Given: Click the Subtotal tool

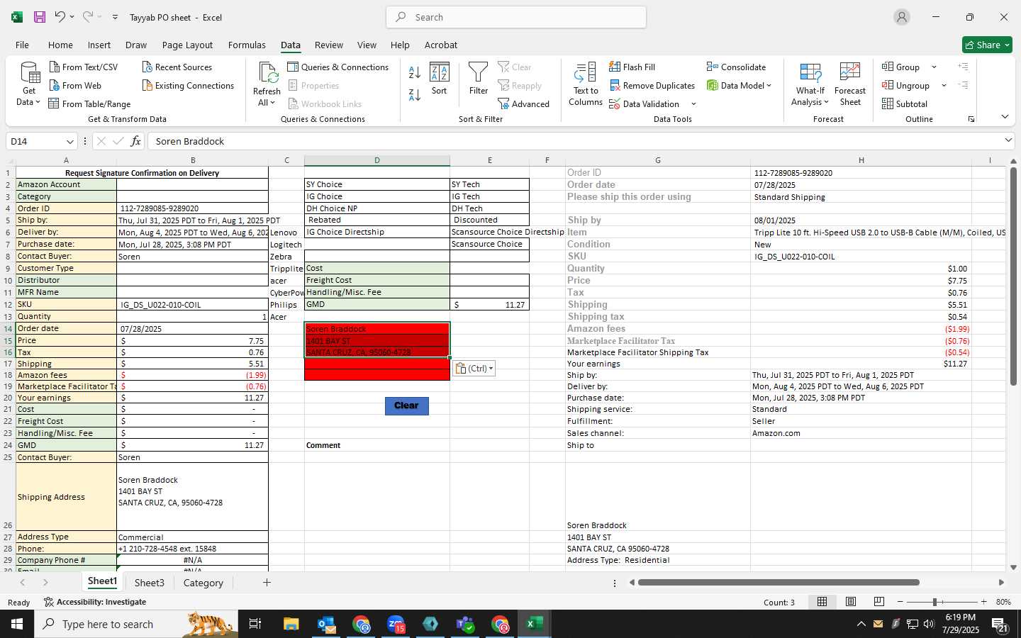Looking at the screenshot, I should coord(905,104).
